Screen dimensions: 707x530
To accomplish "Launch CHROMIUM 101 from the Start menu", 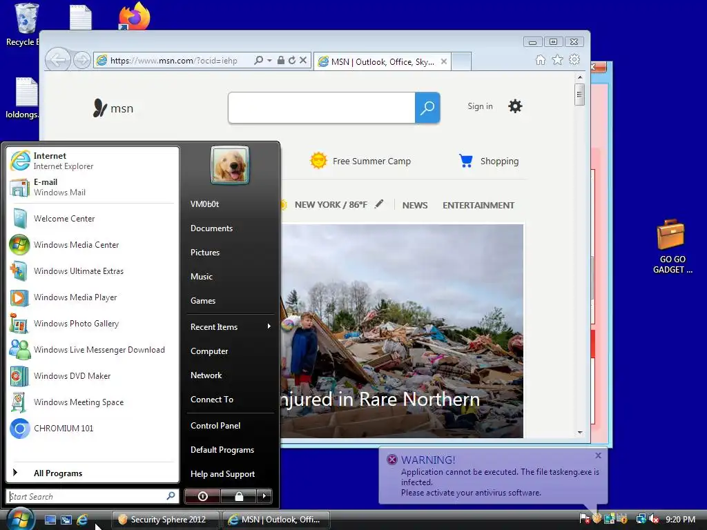I will tap(93, 429).
